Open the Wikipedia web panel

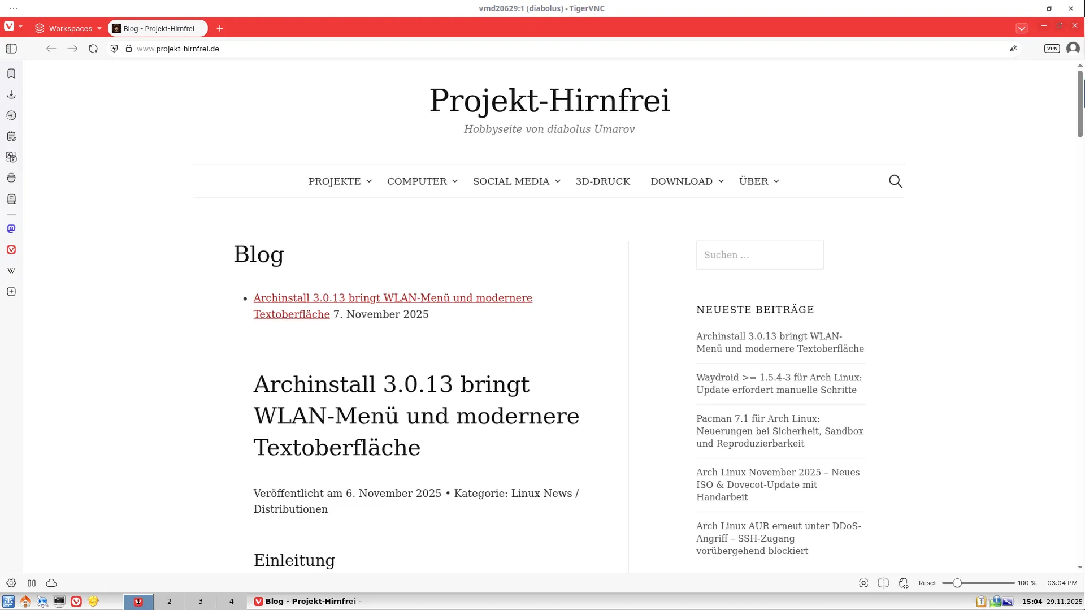pos(11,271)
